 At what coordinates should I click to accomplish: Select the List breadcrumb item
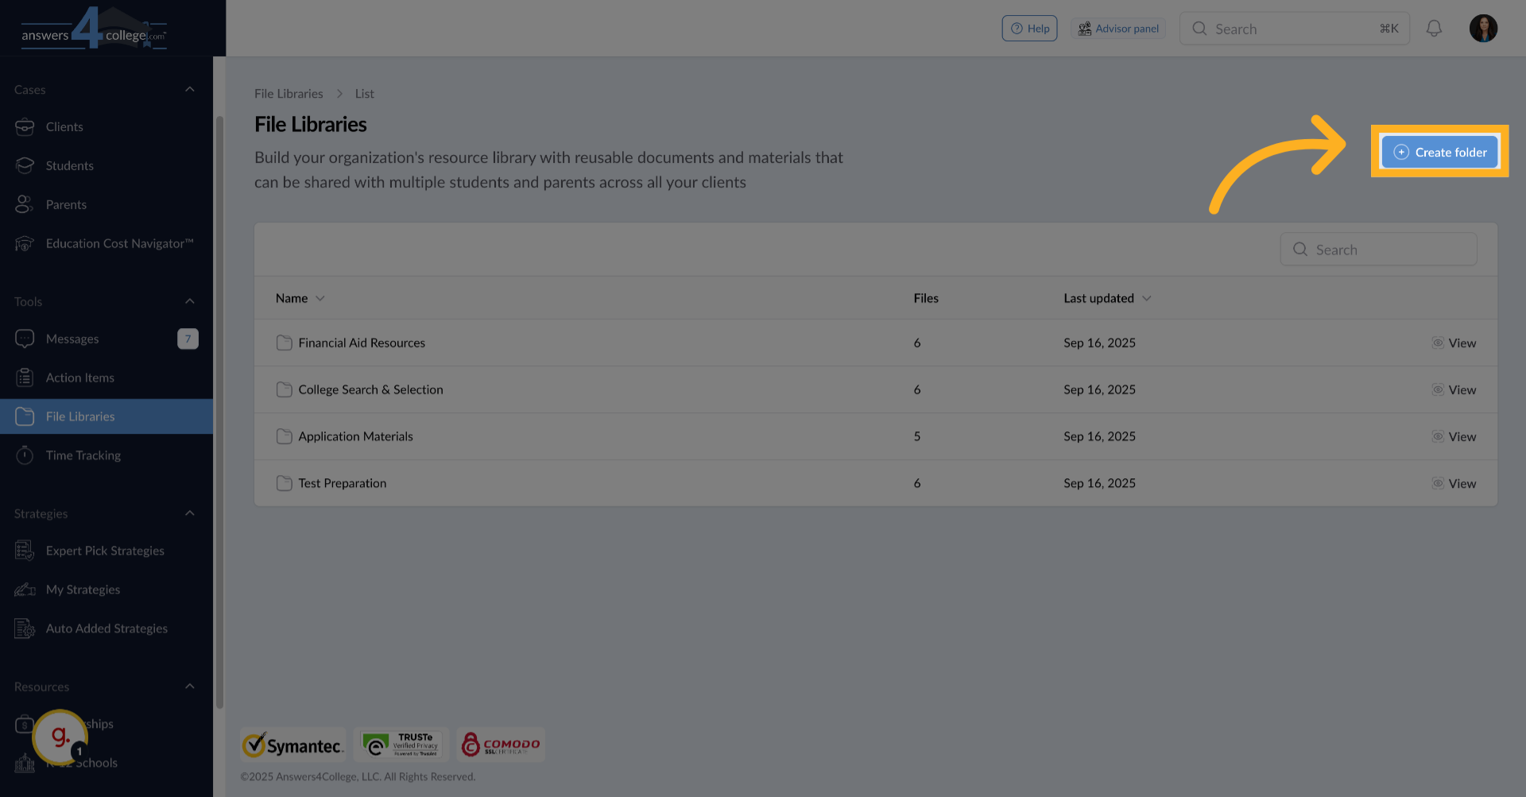364,93
